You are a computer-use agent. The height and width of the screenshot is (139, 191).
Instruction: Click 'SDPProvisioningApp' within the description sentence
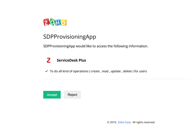point(59,46)
